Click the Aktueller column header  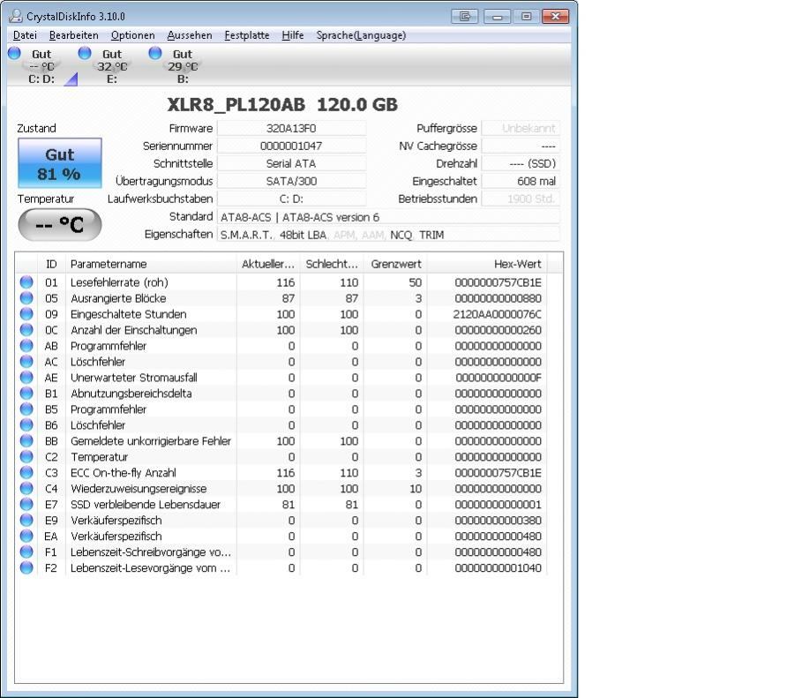[x=268, y=264]
